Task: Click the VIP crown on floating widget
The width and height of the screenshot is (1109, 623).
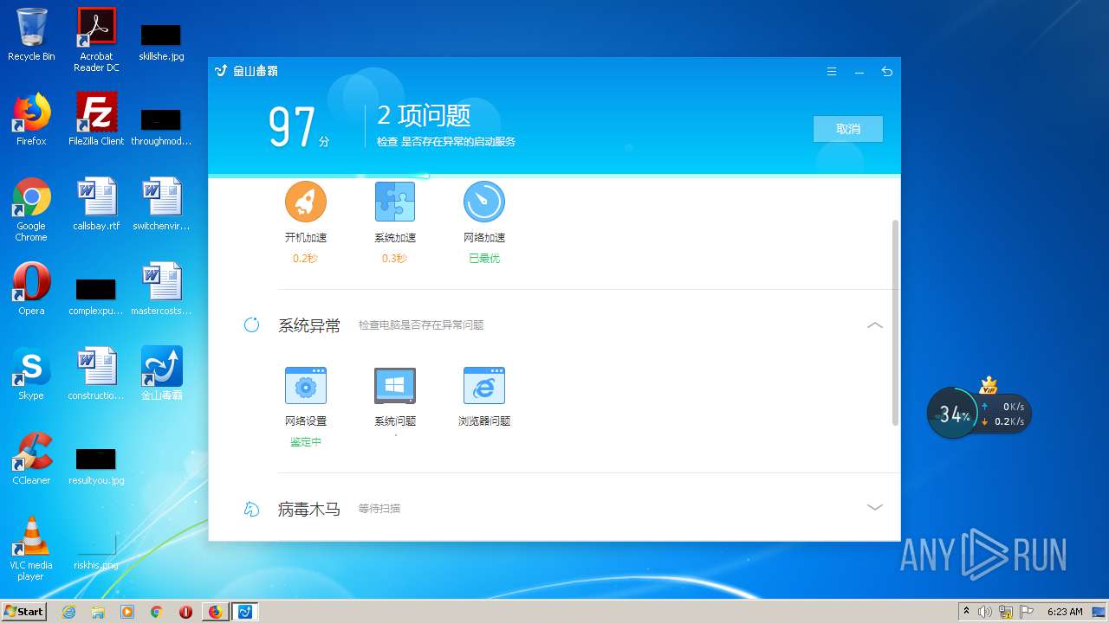Action: coord(989,386)
